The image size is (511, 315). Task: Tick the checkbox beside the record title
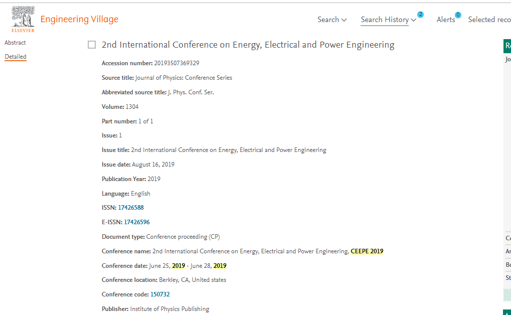92,45
